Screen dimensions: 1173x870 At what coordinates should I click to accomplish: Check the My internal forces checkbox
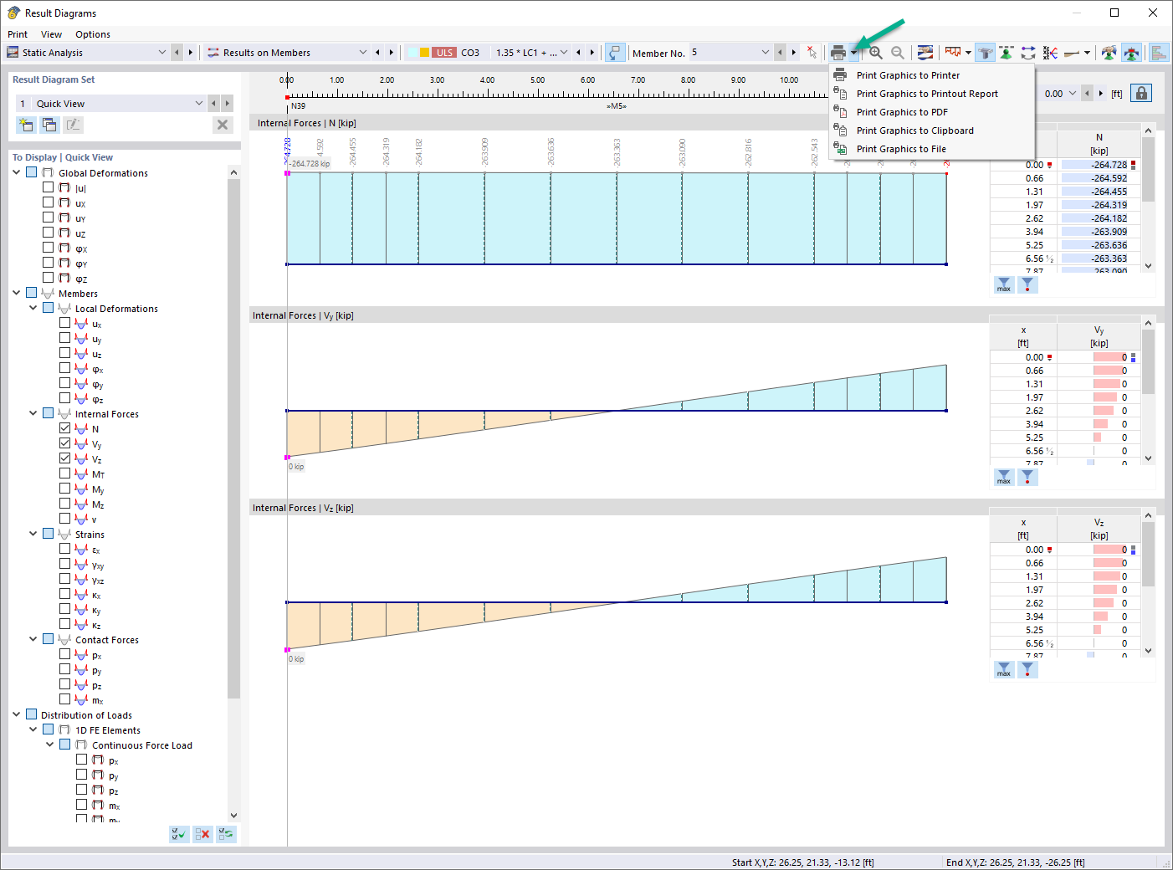(64, 488)
